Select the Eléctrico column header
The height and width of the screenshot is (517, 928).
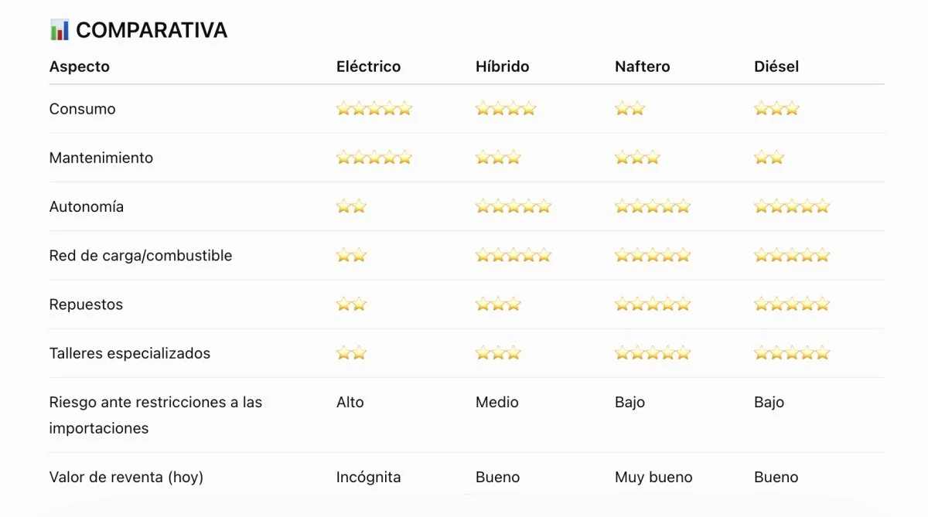[x=368, y=66]
